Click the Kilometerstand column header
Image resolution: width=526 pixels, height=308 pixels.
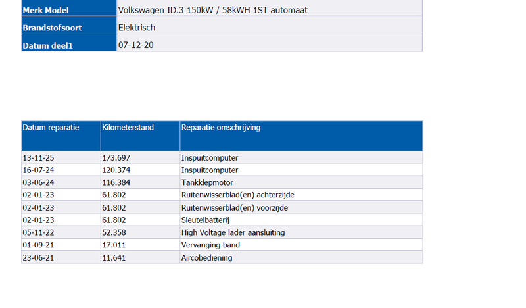(x=128, y=128)
